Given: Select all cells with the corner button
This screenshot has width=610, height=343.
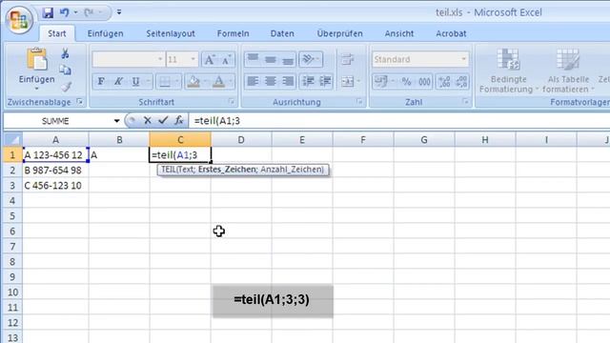Looking at the screenshot, I should (12, 140).
